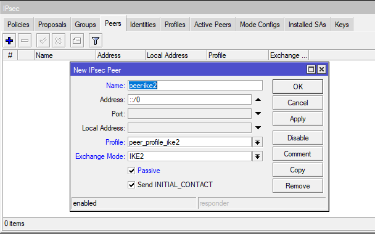Image resolution: width=375 pixels, height=234 pixels.
Task: Sort by the Profile column header
Action: (x=237, y=55)
